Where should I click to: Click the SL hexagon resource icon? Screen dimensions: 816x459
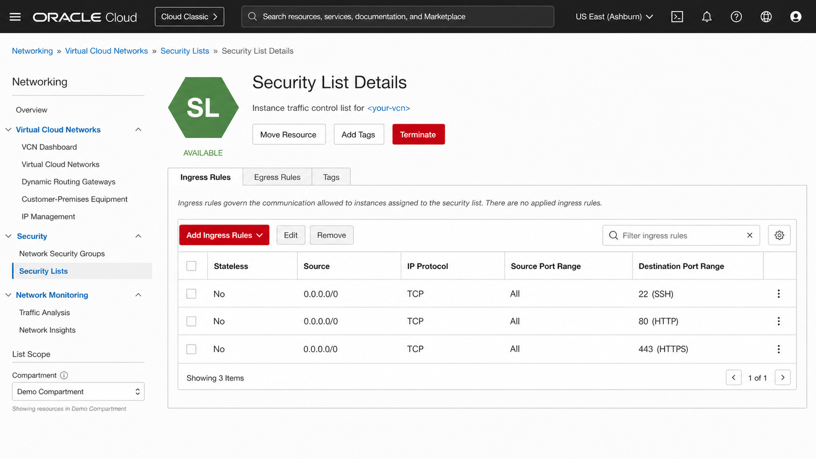(203, 107)
